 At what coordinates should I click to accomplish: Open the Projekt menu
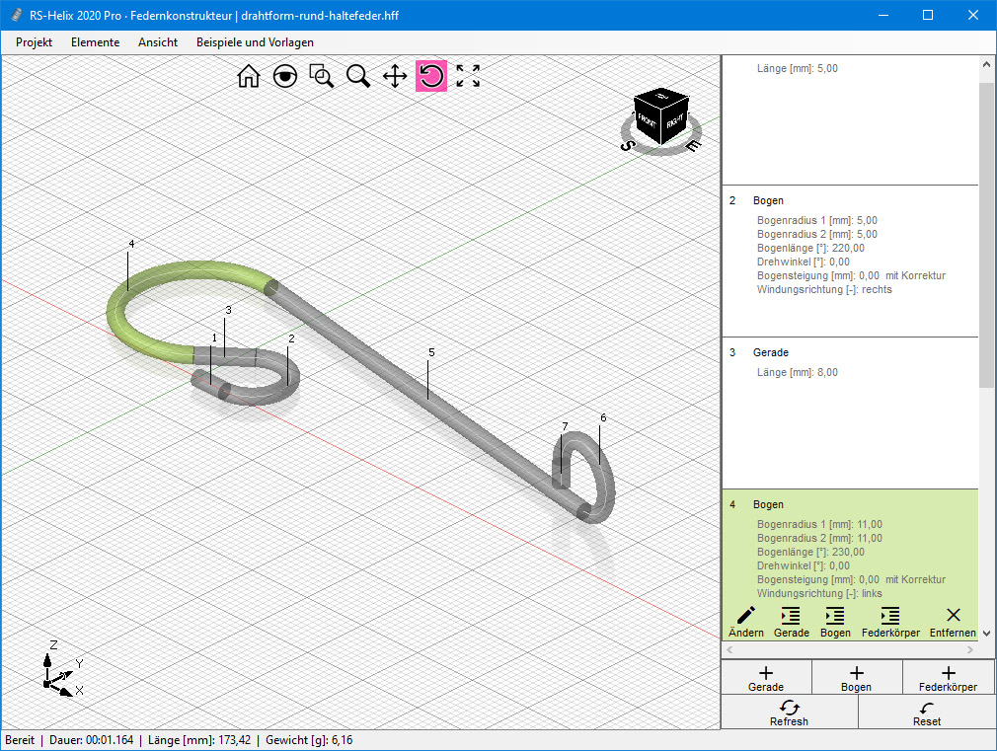coord(35,42)
